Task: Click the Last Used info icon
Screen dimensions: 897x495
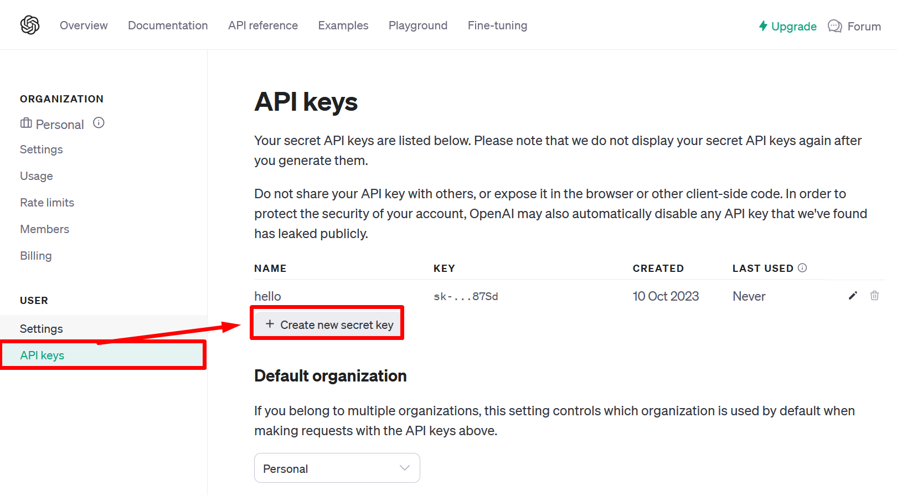Action: (802, 268)
